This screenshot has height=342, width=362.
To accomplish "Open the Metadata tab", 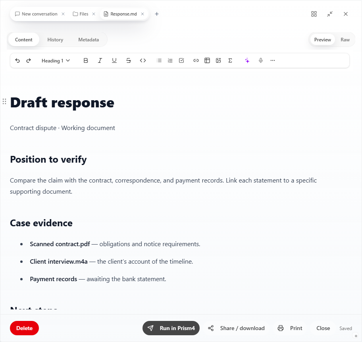I will (x=89, y=39).
